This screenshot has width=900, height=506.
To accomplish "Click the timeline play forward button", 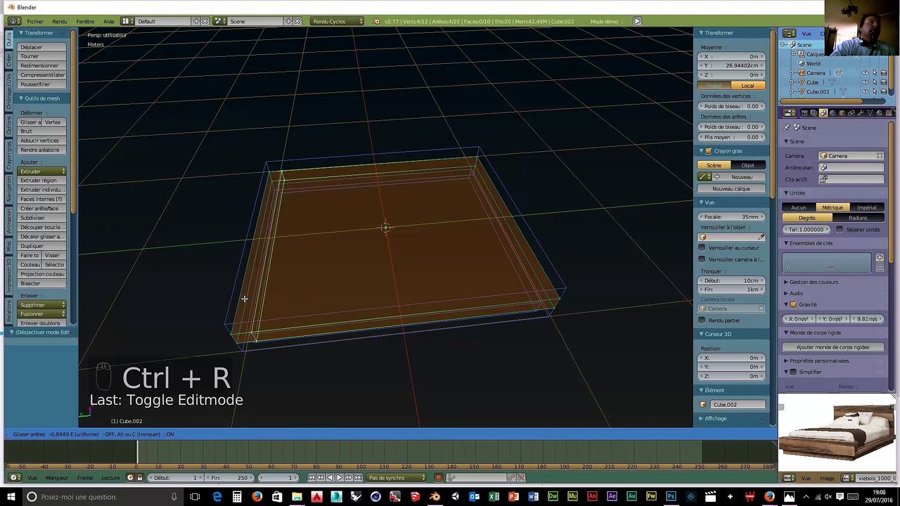I will click(339, 478).
